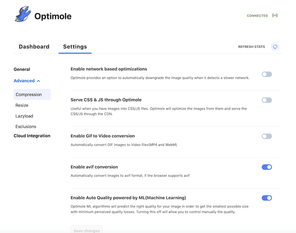Open the General settings section

pyautogui.click(x=22, y=69)
